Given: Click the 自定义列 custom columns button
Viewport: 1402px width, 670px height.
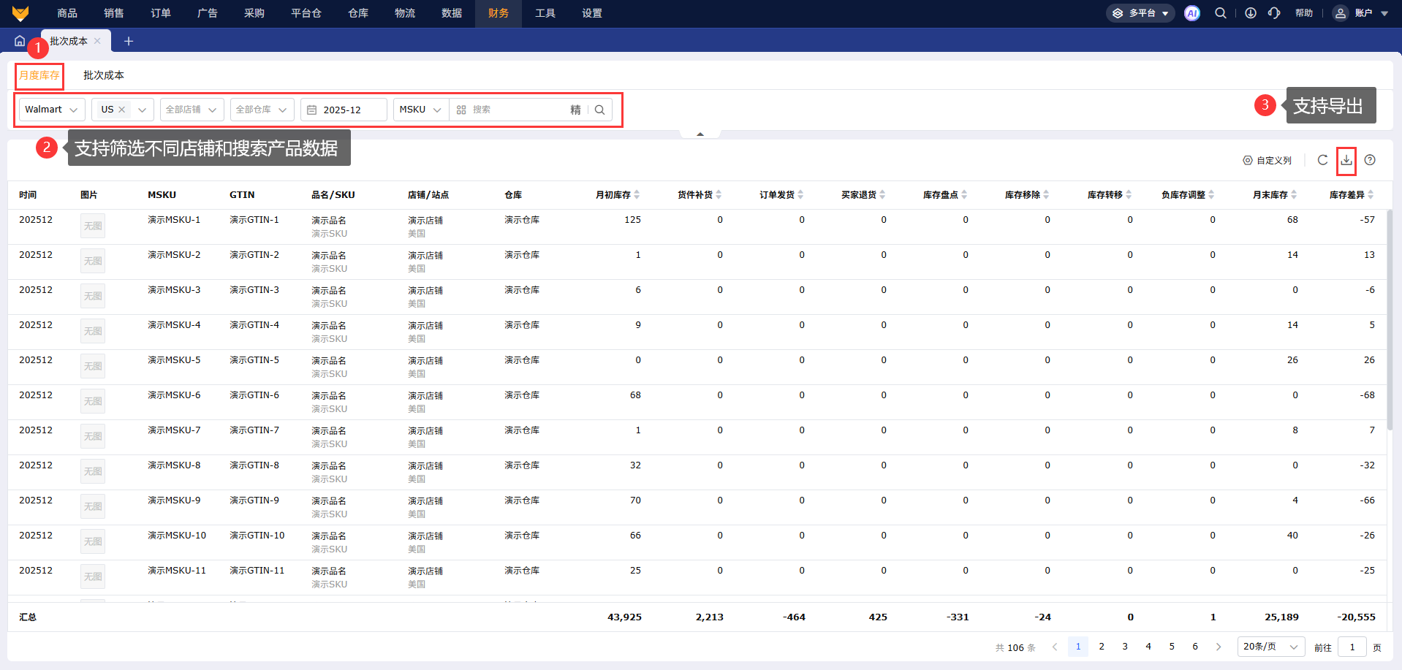Looking at the screenshot, I should click(x=1268, y=160).
